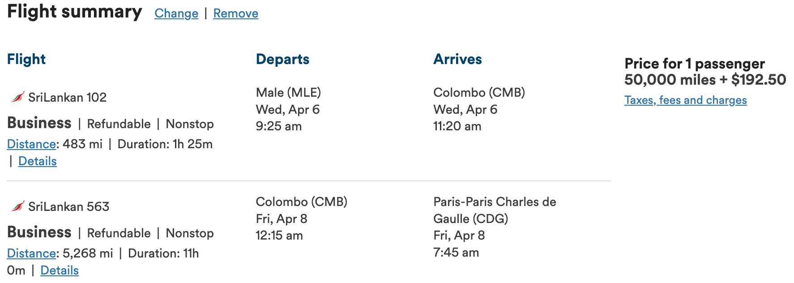Click the Business label on SriLankan 102
This screenshot has height=283, width=794.
pyautogui.click(x=39, y=123)
